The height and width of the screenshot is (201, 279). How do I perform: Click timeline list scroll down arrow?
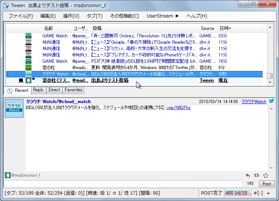tap(270, 83)
